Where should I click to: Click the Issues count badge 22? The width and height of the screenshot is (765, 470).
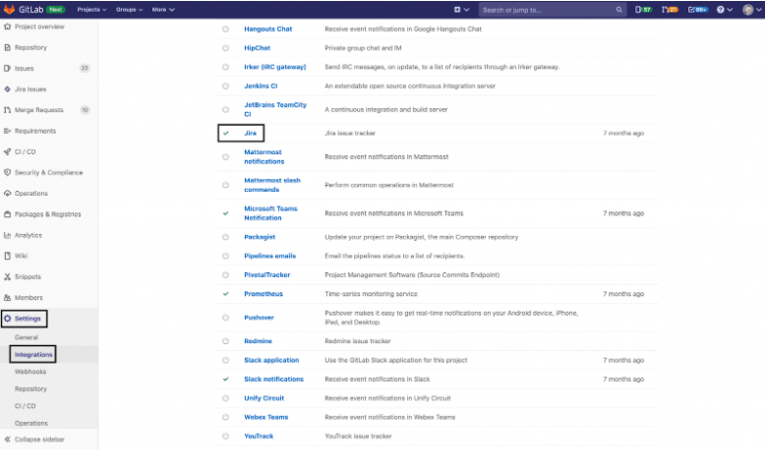pos(85,68)
